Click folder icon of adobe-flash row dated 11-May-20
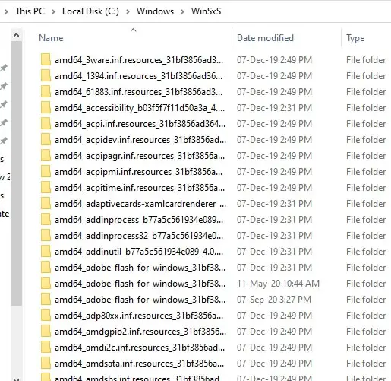 pyautogui.click(x=46, y=284)
